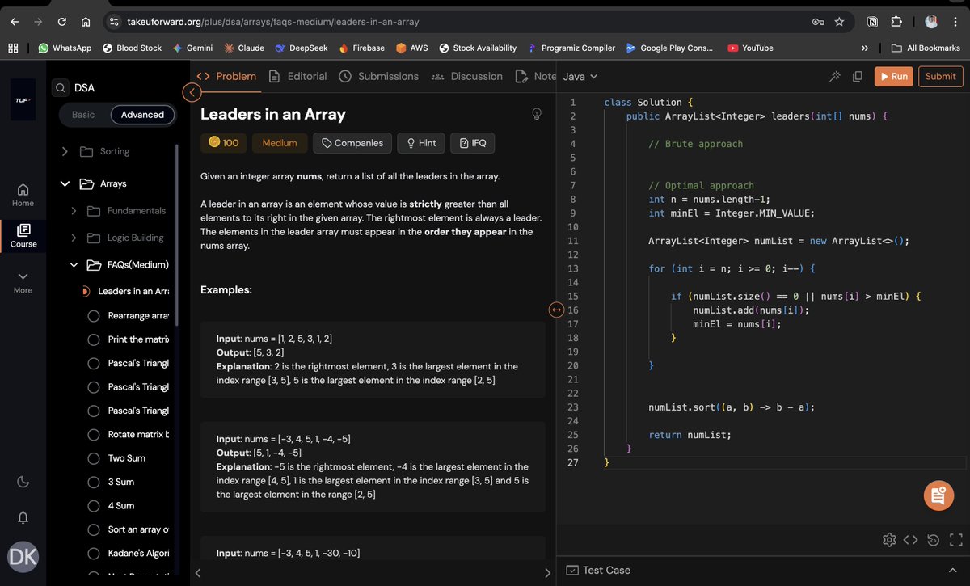970x586 pixels.
Task: Show the Companies tags
Action: tap(352, 143)
